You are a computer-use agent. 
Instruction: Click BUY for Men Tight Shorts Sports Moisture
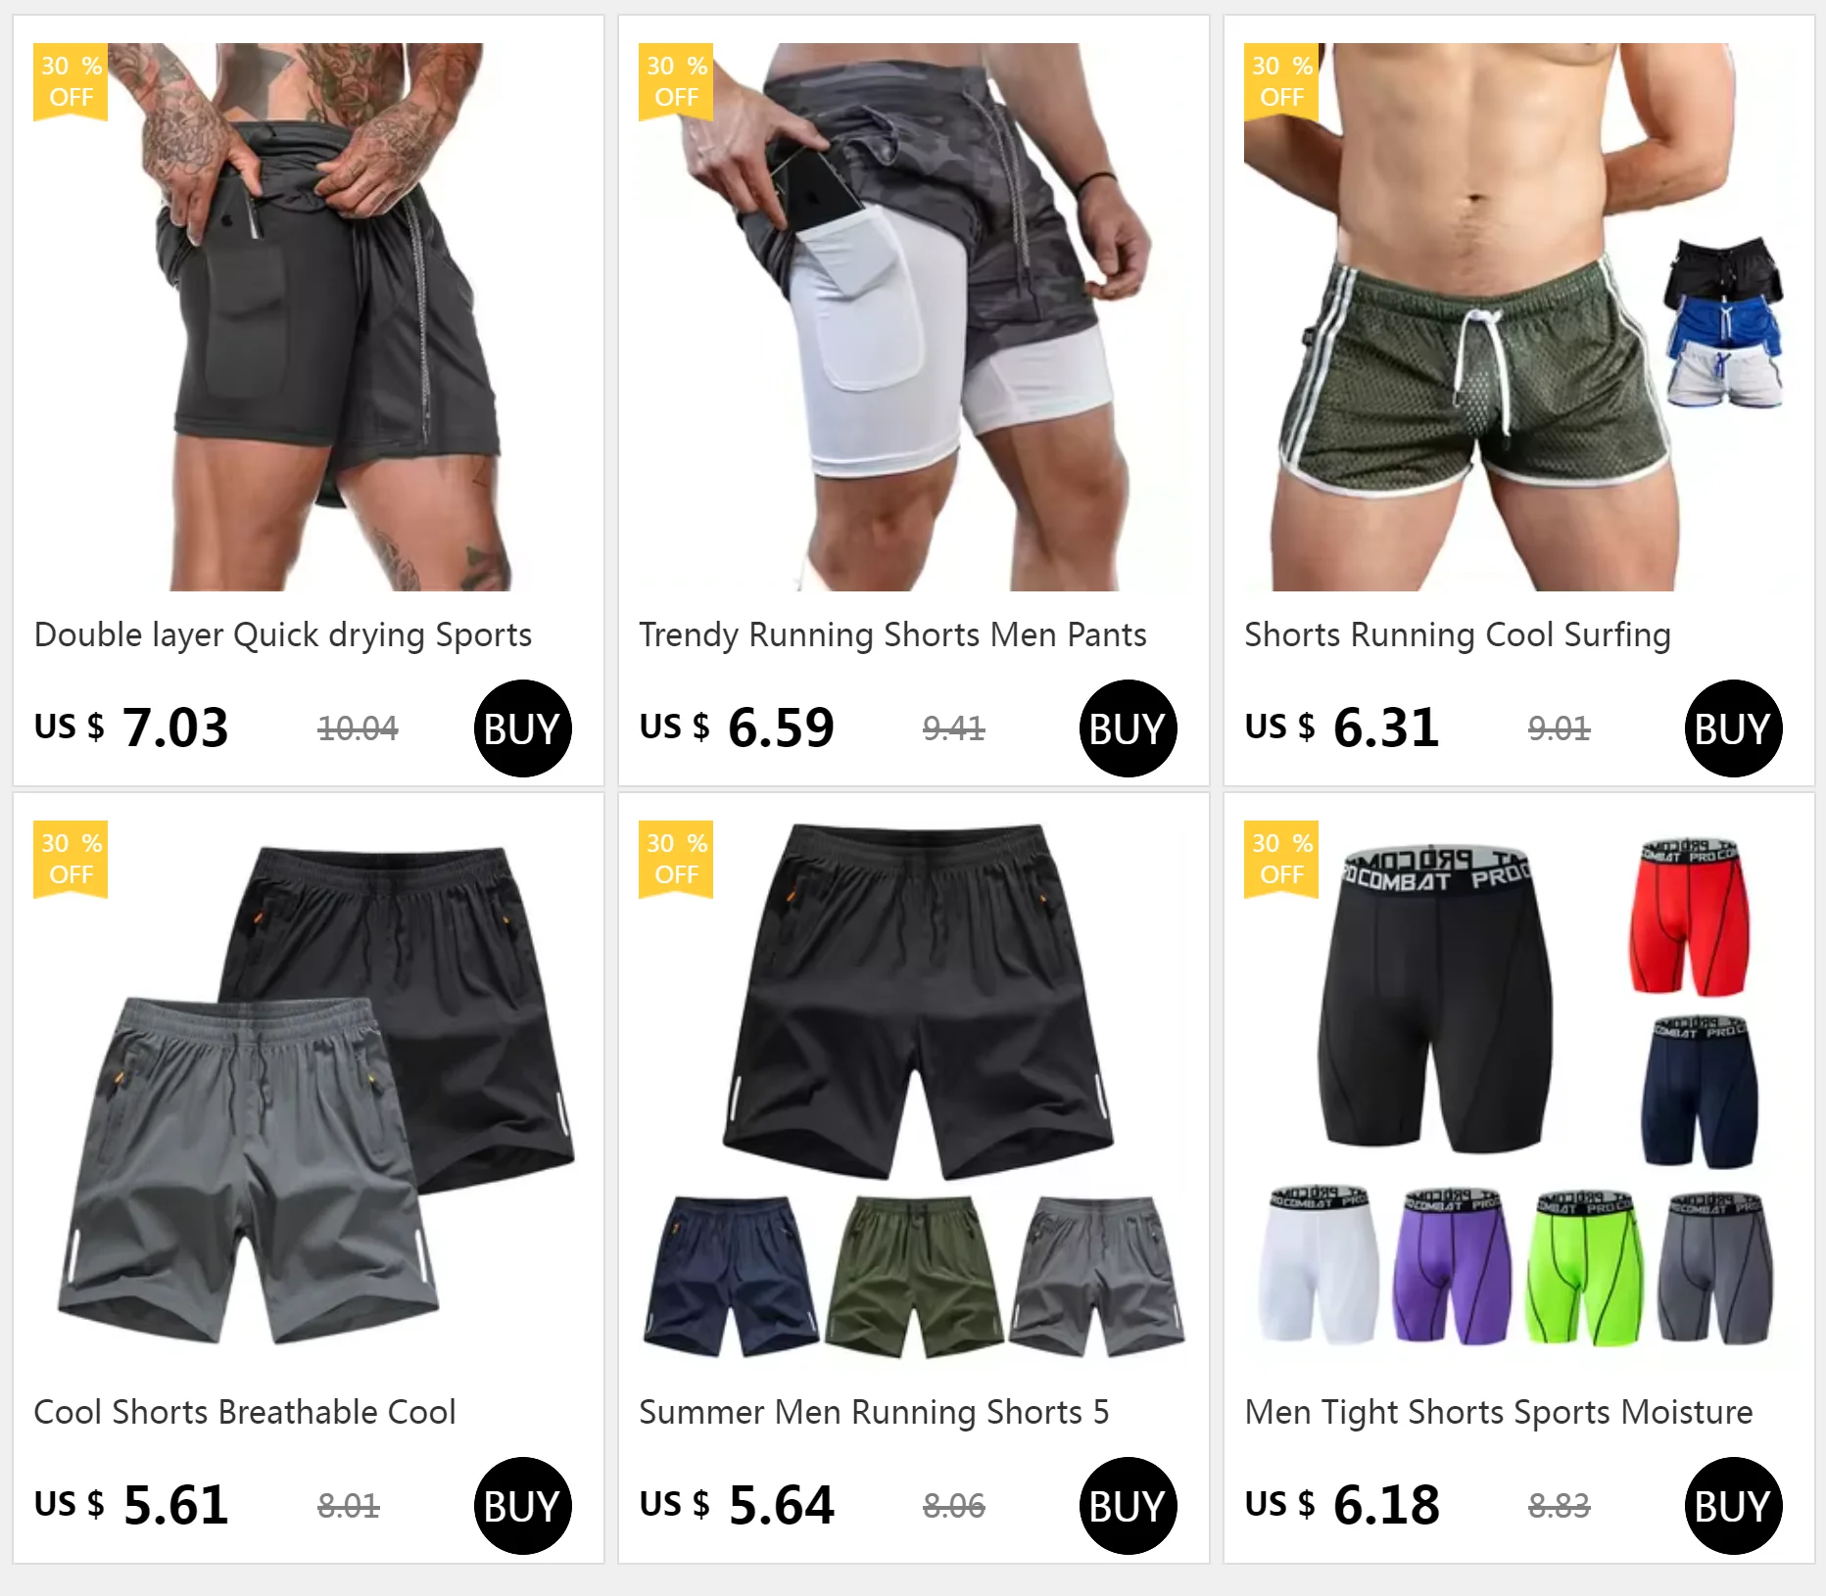[1733, 1506]
